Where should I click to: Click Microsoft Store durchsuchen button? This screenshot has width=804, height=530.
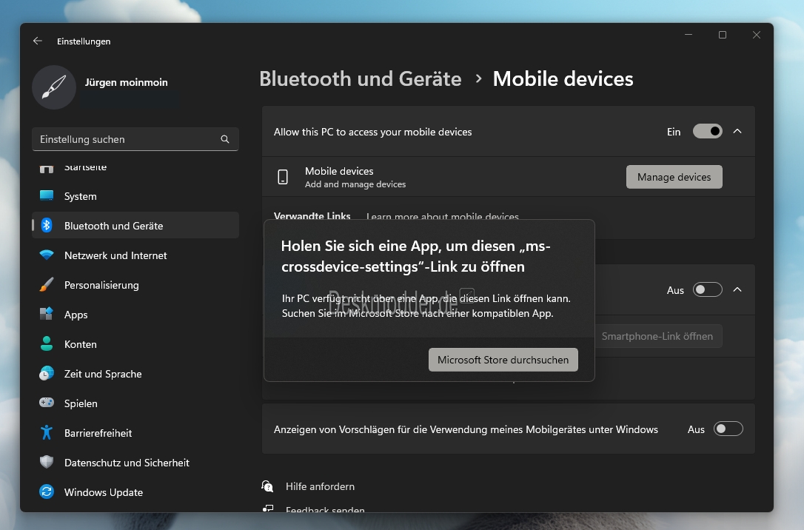tap(503, 360)
